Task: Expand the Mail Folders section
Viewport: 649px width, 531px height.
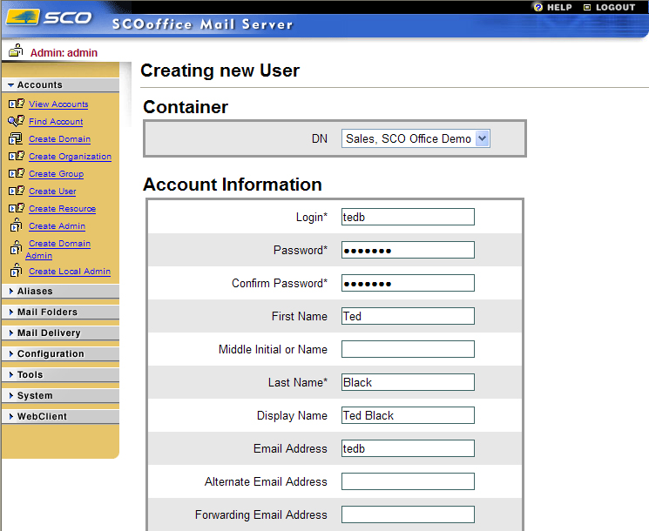Action: point(47,313)
